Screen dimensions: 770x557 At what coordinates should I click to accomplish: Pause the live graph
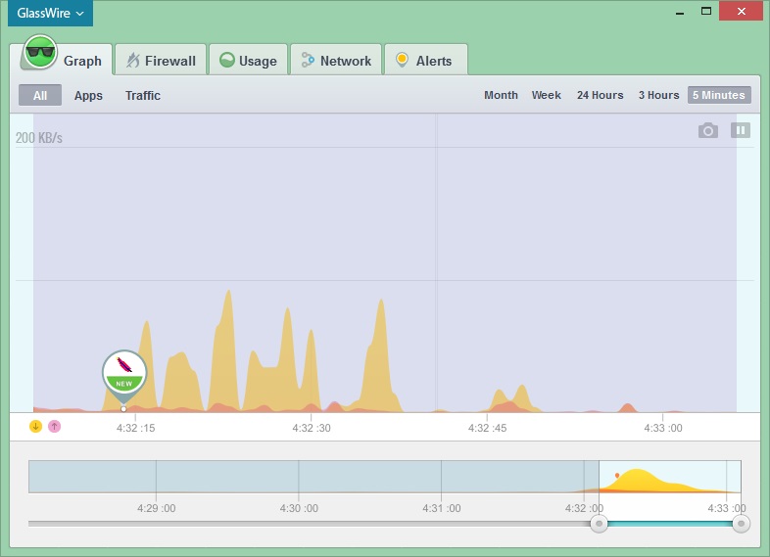pos(741,130)
